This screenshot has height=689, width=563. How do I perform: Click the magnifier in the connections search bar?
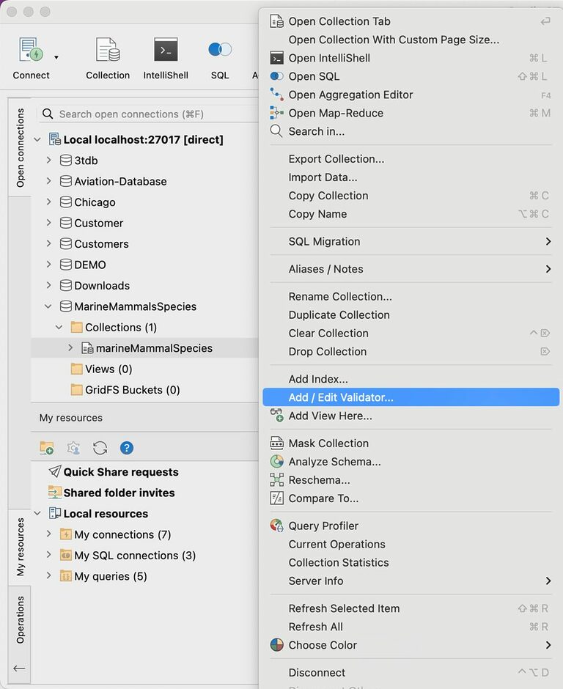click(x=46, y=114)
